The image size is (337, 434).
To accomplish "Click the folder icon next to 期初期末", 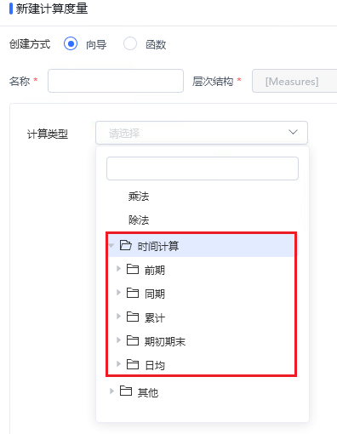I will [133, 340].
